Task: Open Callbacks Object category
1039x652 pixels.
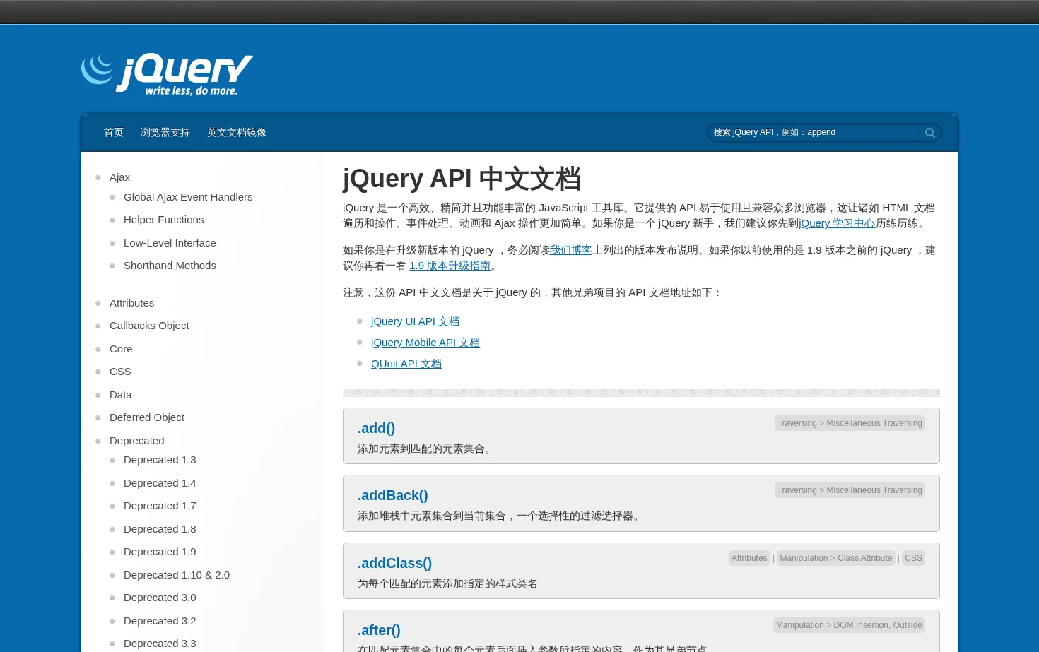Action: 149,326
